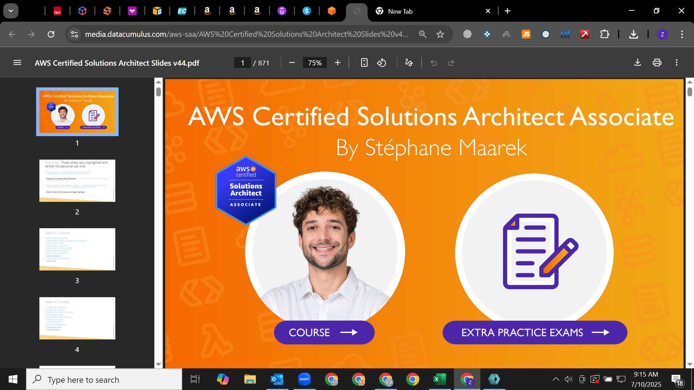The image size is (694, 390).
Task: Print the PDF document
Action: pyautogui.click(x=657, y=62)
